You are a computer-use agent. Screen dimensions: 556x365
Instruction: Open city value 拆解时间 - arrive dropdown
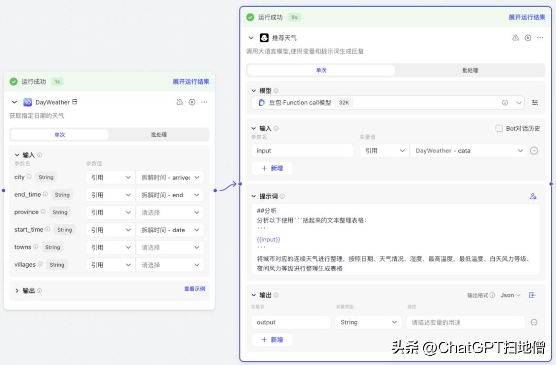pyautogui.click(x=170, y=178)
